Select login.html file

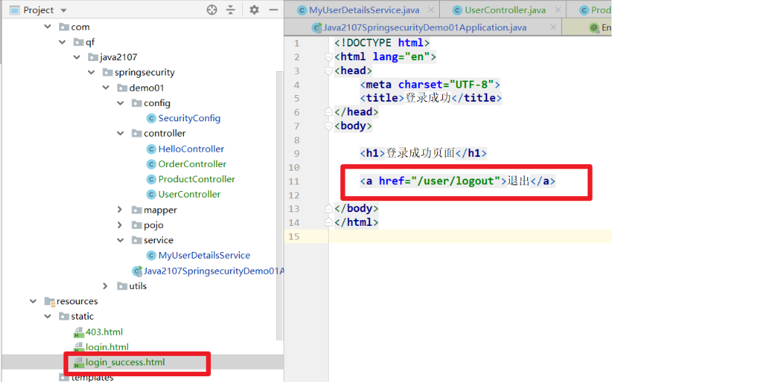[x=107, y=347]
